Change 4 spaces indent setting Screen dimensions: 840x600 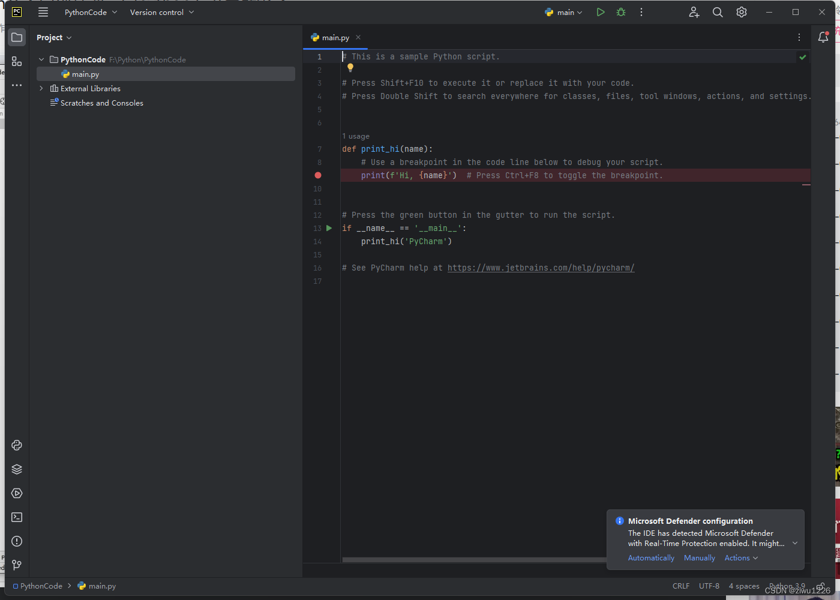(744, 586)
